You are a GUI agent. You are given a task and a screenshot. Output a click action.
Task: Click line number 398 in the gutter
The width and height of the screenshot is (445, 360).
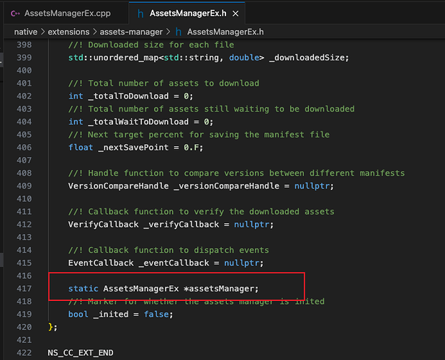coord(24,45)
